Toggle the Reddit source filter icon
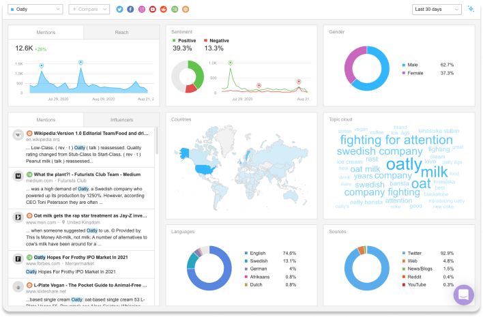This screenshot has width=483, height=317. click(x=164, y=10)
